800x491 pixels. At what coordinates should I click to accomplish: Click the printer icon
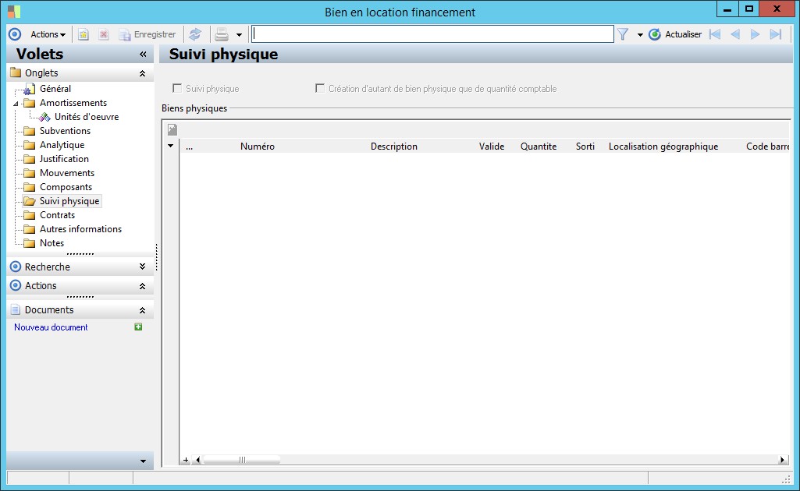[222, 34]
